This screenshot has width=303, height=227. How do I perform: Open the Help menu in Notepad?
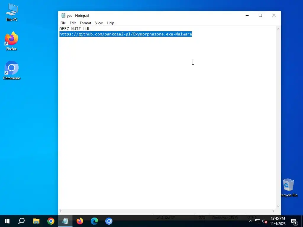111,23
